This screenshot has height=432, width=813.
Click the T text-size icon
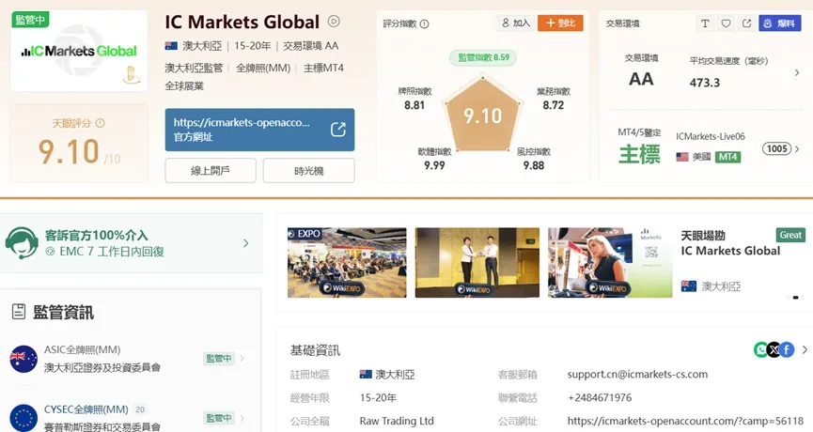pos(705,23)
